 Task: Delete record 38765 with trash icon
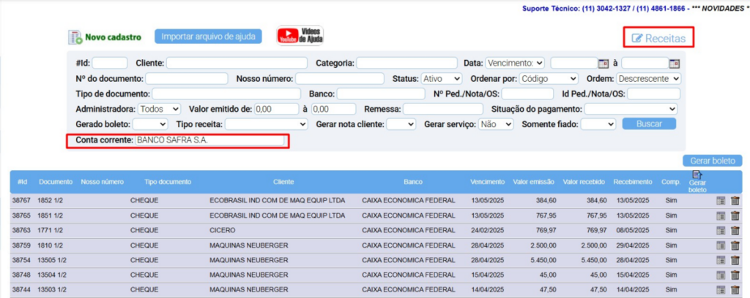pyautogui.click(x=735, y=215)
